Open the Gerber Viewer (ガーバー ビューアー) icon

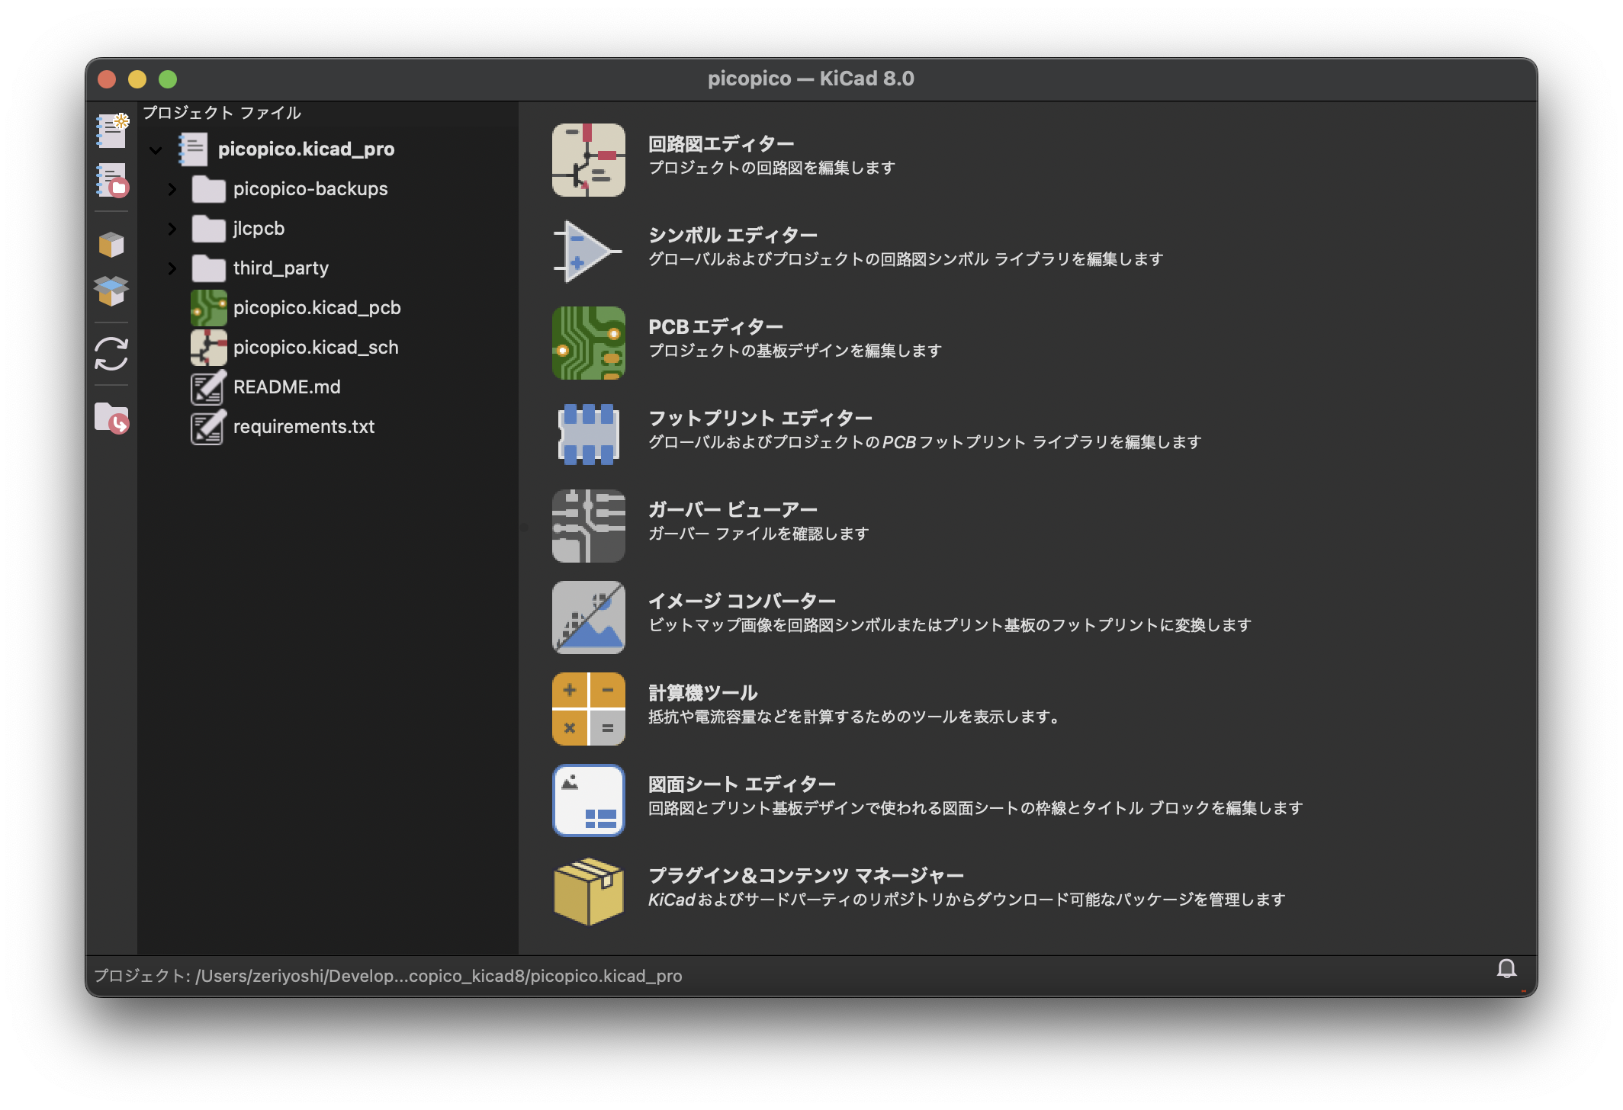pyautogui.click(x=589, y=526)
